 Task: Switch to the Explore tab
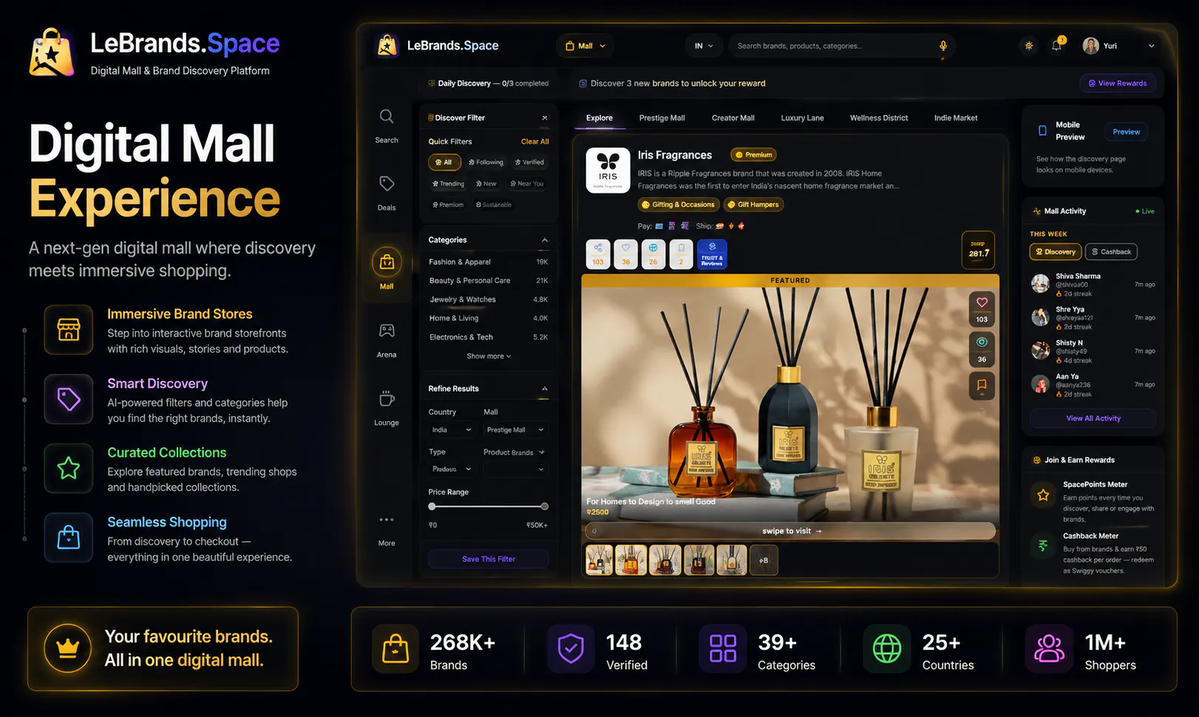coord(599,118)
